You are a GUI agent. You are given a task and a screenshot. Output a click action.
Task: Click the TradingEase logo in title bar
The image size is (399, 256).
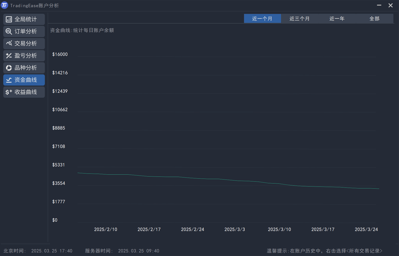[4, 5]
